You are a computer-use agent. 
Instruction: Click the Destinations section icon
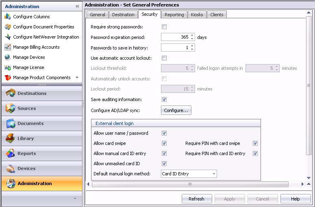(x=11, y=93)
